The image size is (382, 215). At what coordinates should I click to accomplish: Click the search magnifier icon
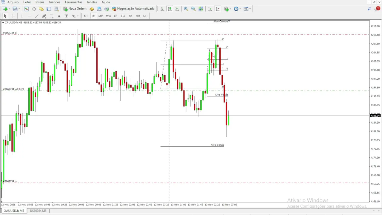coord(369,9)
